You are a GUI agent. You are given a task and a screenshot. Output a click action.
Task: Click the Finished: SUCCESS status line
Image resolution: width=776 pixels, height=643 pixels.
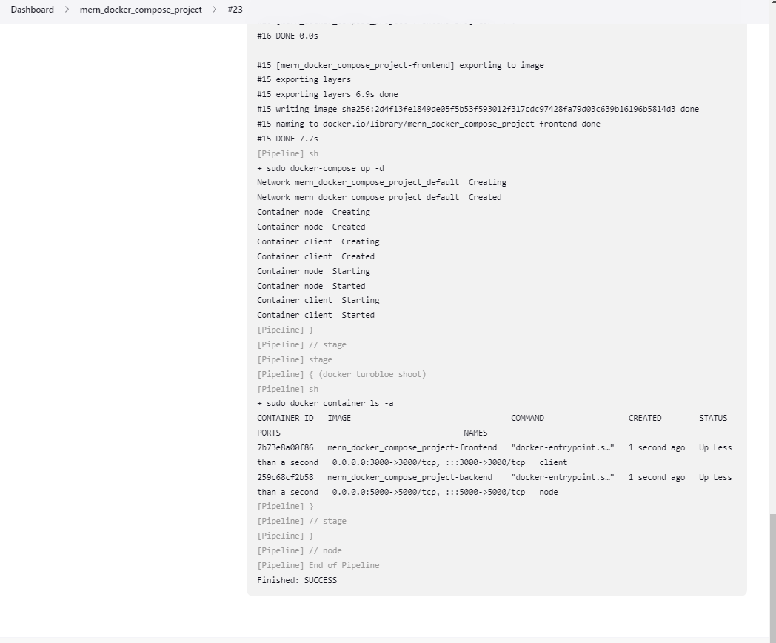click(296, 580)
